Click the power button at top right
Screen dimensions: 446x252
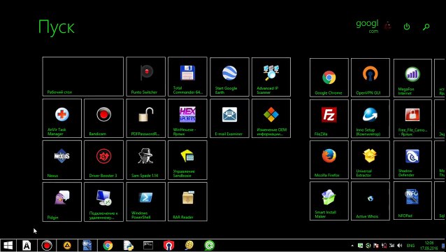[407, 27]
